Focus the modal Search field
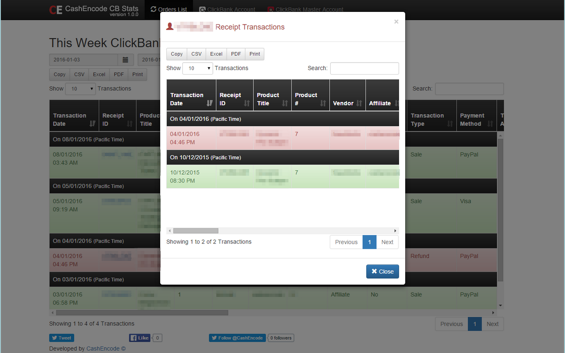The height and width of the screenshot is (353, 565). pyautogui.click(x=365, y=68)
